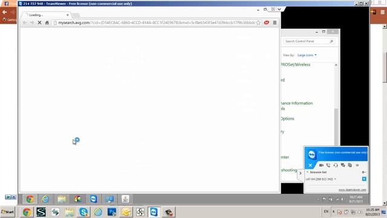Open the Java icon on the remote taskbar
Viewport: 387px width, 218px height.
125,199
